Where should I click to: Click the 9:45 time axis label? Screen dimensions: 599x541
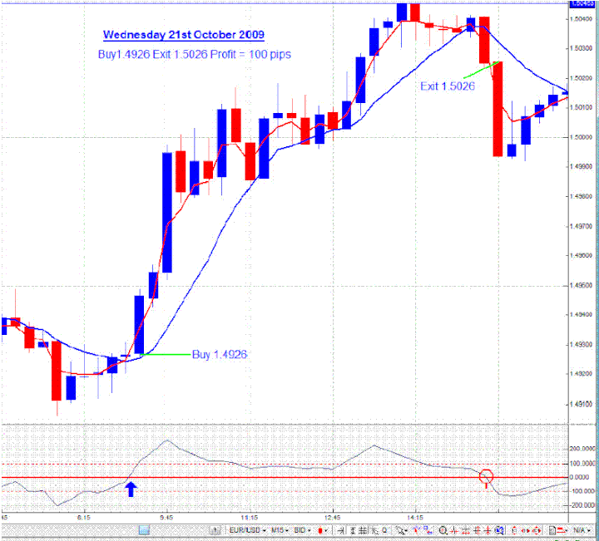(x=166, y=518)
